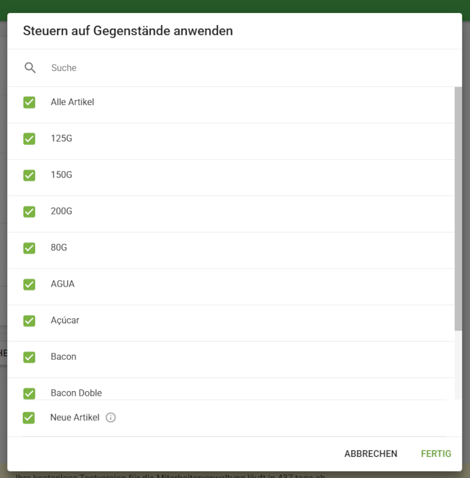Uncheck the Neue Artikel checkbox

tap(29, 418)
